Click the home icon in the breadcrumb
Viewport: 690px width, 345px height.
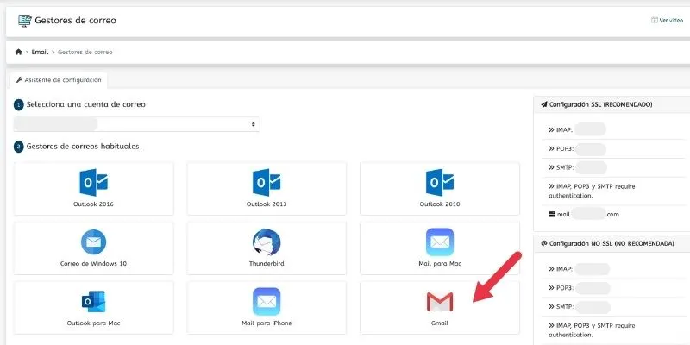point(18,52)
